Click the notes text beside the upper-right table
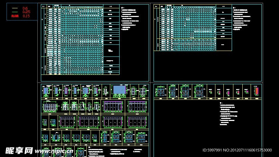The width and height of the screenshot is (279, 157). point(244,19)
